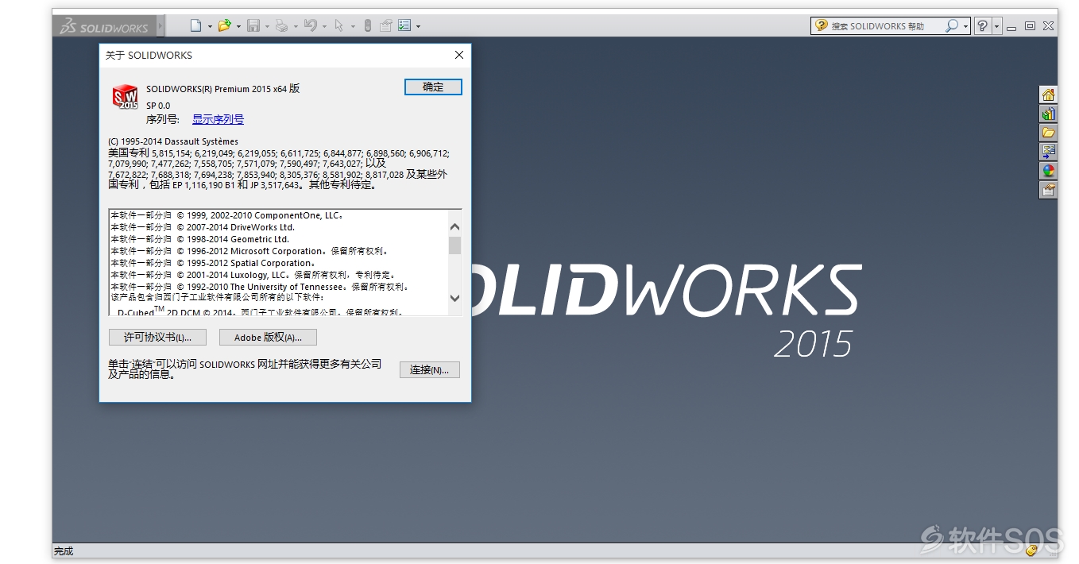Viewport: 1079px width, 564px height.
Task: Choose the Select cursor tool
Action: 339,26
